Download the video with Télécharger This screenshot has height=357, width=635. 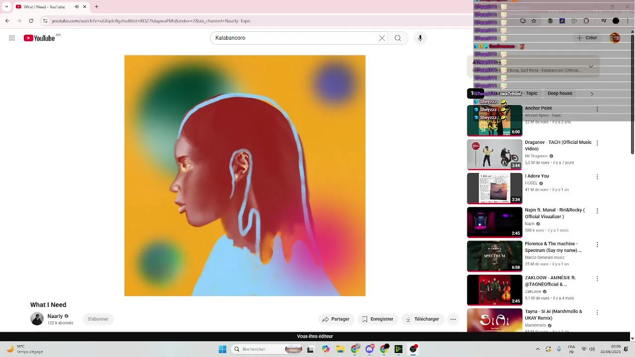pos(423,319)
